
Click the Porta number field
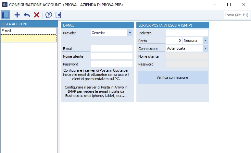(x=174, y=41)
